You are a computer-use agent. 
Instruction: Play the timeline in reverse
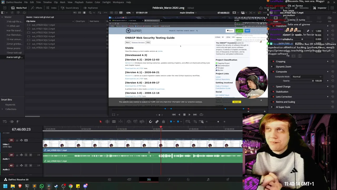(x=179, y=115)
